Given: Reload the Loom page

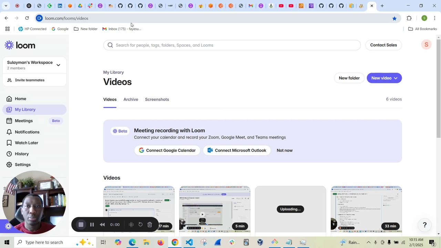Looking at the screenshot, I should point(27,18).
